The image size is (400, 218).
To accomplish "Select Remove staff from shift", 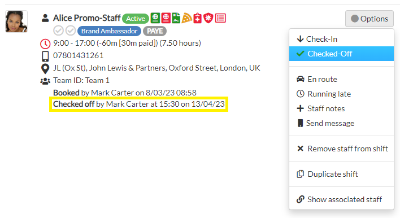I will coord(341,149).
